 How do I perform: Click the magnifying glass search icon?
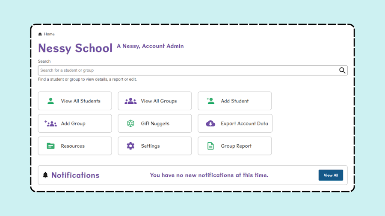(342, 70)
